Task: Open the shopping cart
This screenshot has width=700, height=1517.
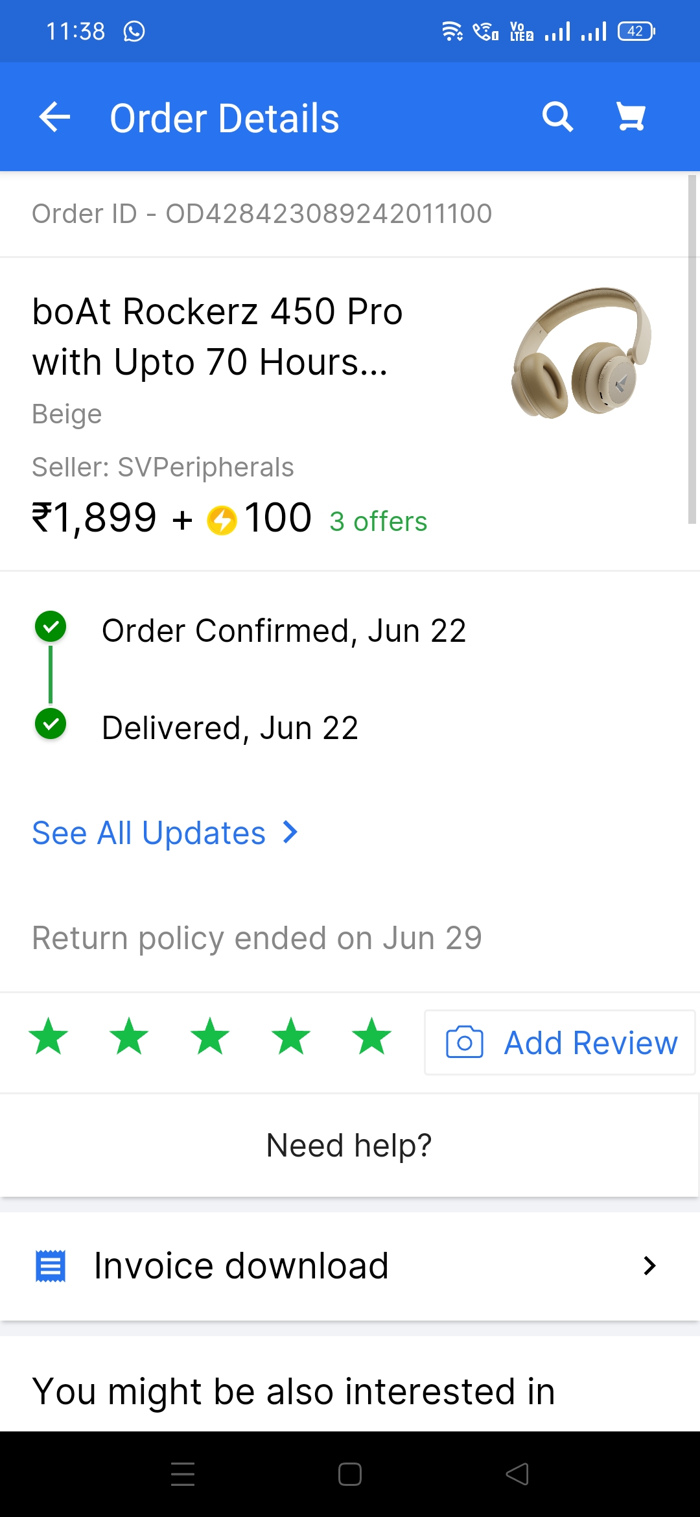Action: tap(630, 117)
